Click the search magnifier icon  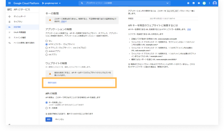82,3
